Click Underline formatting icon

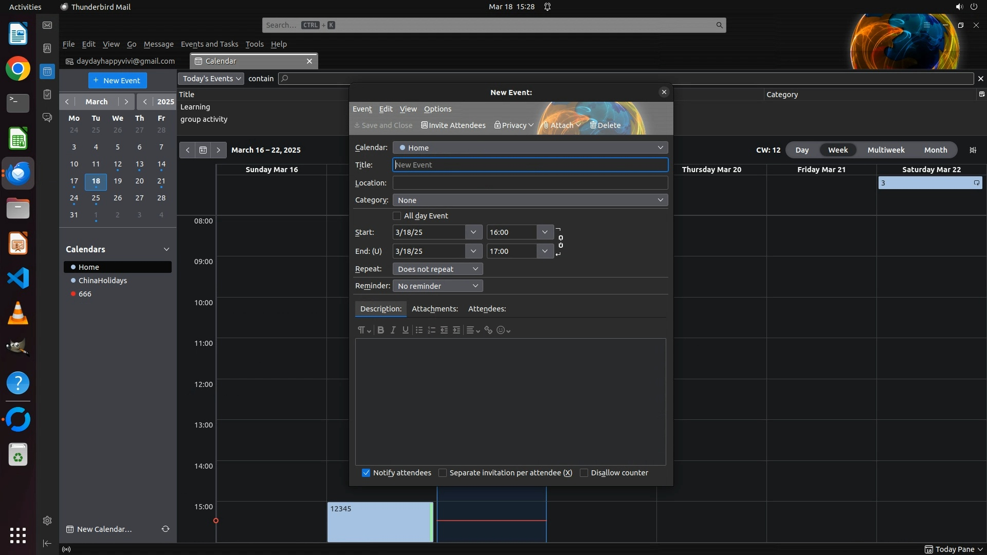click(x=405, y=330)
